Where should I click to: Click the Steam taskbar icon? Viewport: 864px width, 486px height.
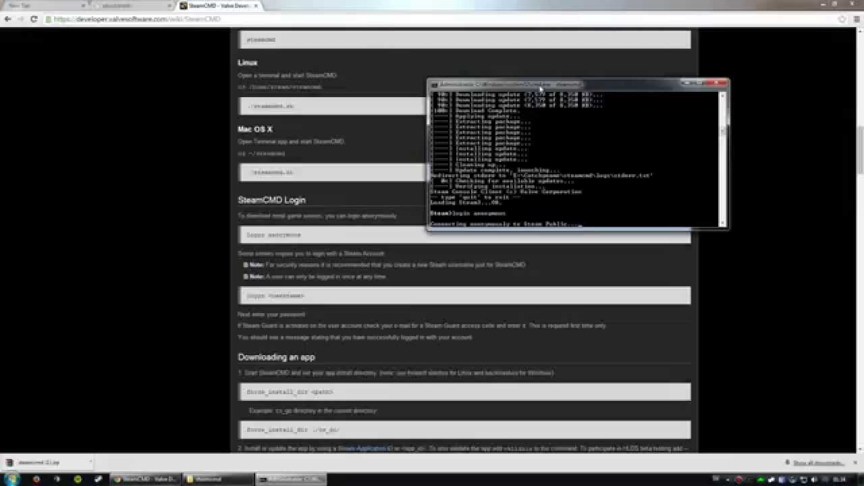(x=99, y=479)
